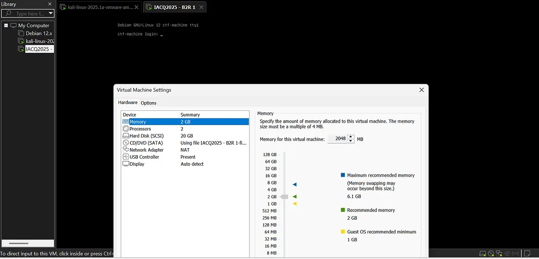Viewport: 539px width, 259px height.
Task: Close the Library panel
Action: coord(50,4)
